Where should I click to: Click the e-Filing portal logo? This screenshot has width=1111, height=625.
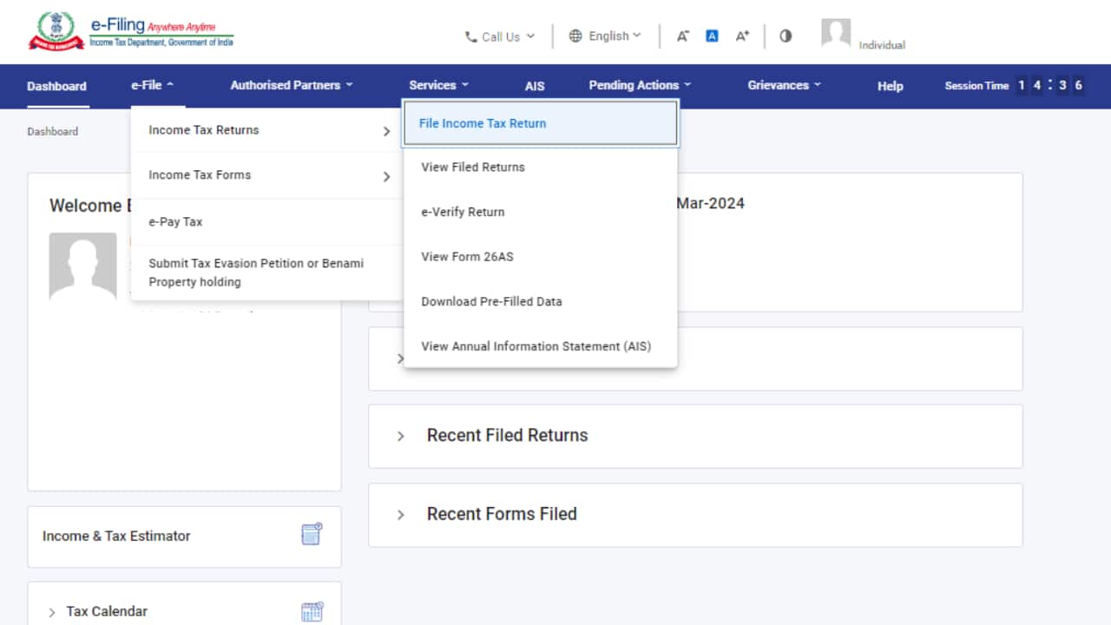click(x=131, y=31)
